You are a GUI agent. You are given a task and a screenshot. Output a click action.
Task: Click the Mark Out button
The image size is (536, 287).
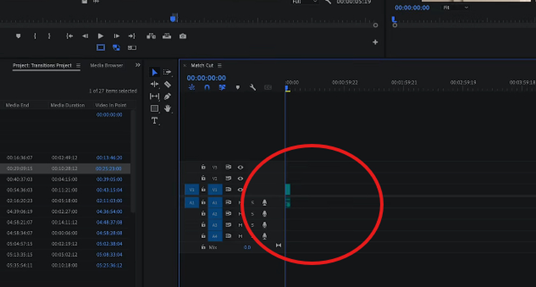click(x=49, y=36)
